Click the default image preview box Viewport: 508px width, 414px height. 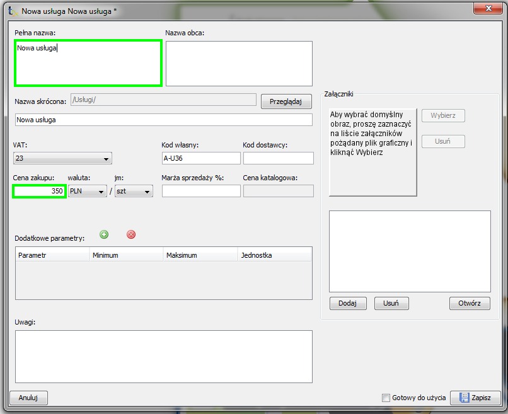(373, 152)
